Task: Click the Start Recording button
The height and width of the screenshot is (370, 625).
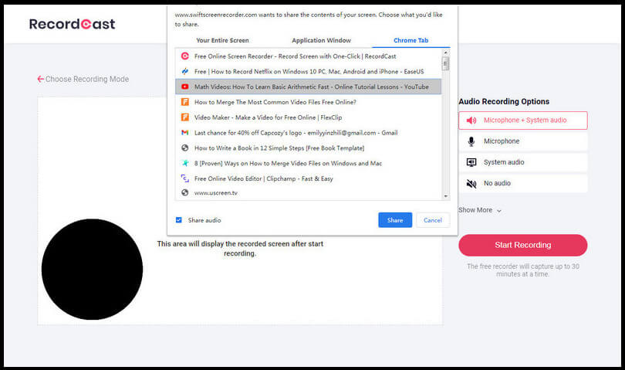Action: click(x=522, y=245)
